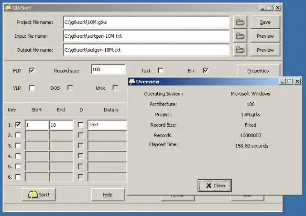Click the 'x86' architecture value

(251, 104)
